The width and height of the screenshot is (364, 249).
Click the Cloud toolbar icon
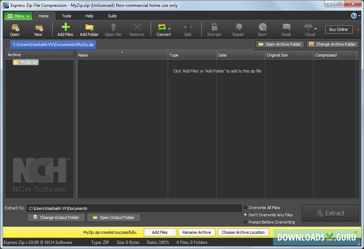[308, 27]
